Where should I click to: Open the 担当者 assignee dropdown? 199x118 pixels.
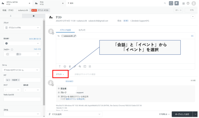point(22,43)
